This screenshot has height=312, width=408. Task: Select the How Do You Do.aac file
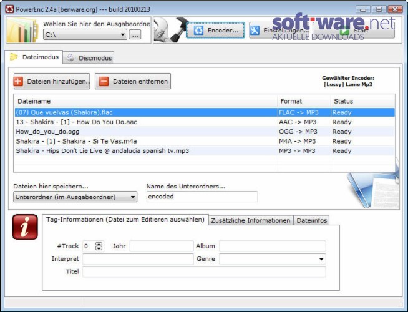point(205,122)
